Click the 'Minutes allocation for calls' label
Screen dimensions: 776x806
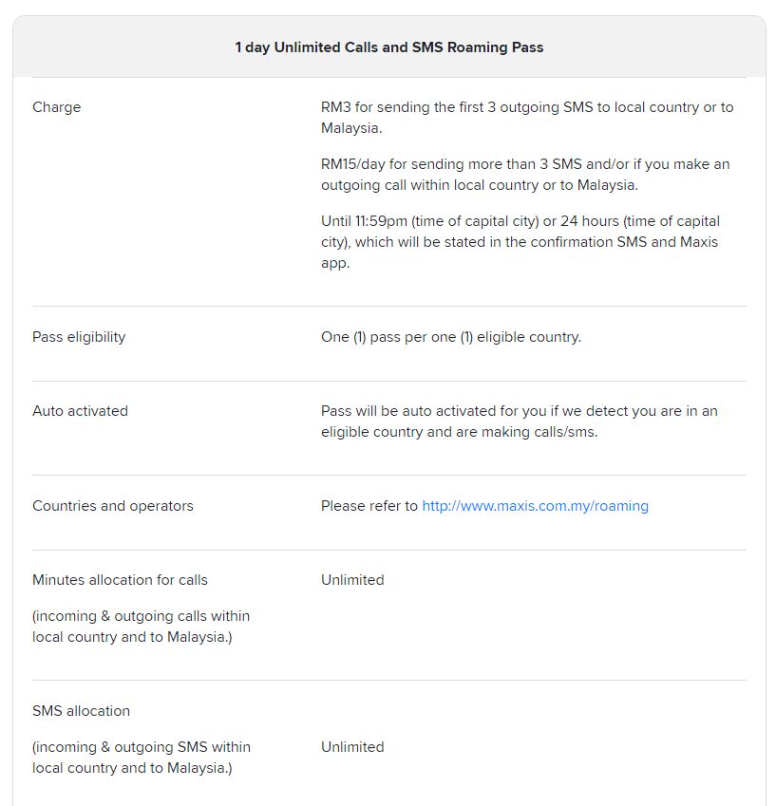click(120, 580)
